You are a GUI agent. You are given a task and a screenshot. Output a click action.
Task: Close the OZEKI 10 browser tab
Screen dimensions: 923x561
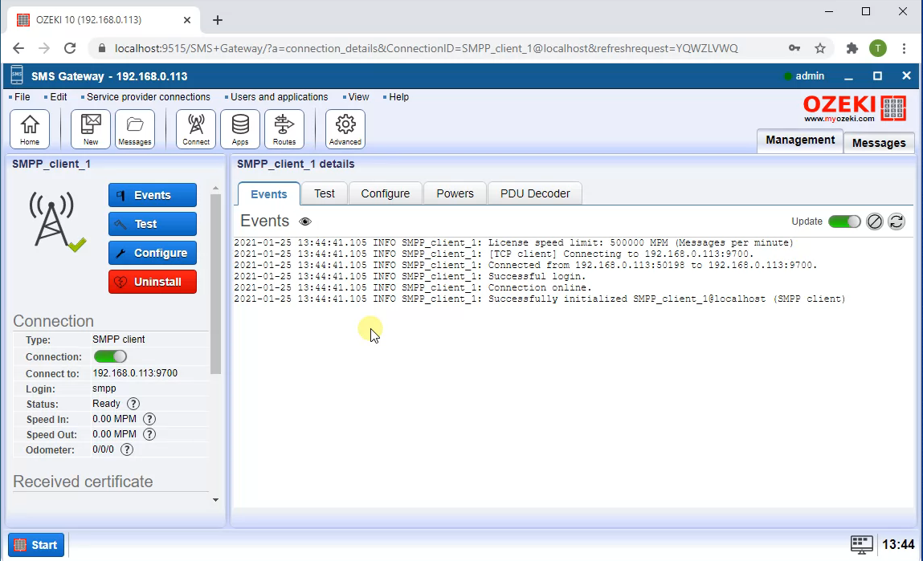click(x=186, y=20)
